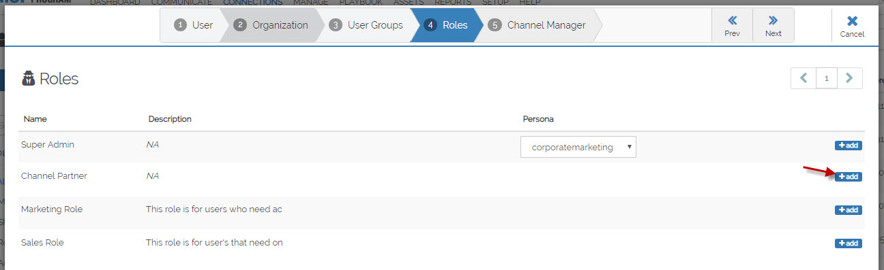The width and height of the screenshot is (884, 270).
Task: Go to wizard step 1 User
Action: [194, 25]
